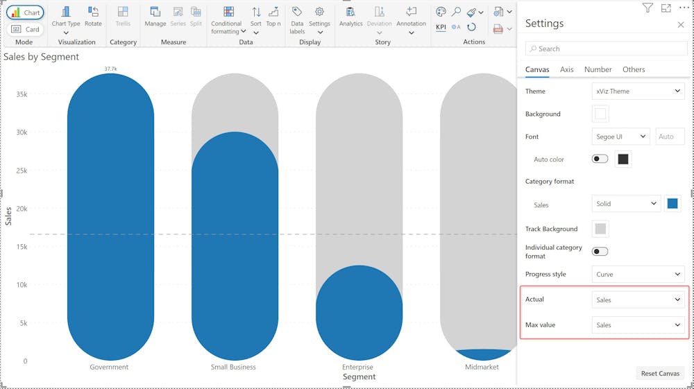694x389 pixels.
Task: Enable Individual category format toggle
Action: 600,252
